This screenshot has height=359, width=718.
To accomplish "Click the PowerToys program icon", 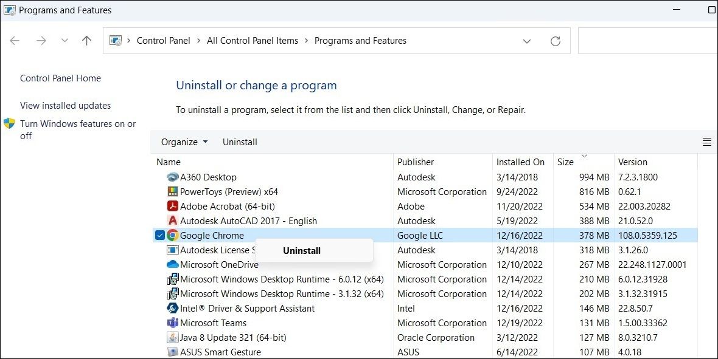I will pos(173,192).
